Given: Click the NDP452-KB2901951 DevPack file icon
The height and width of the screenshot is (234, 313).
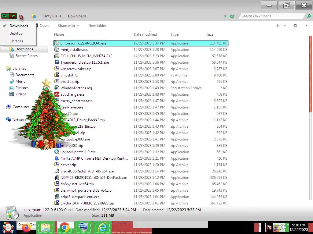Looking at the screenshot, I should point(57,178).
